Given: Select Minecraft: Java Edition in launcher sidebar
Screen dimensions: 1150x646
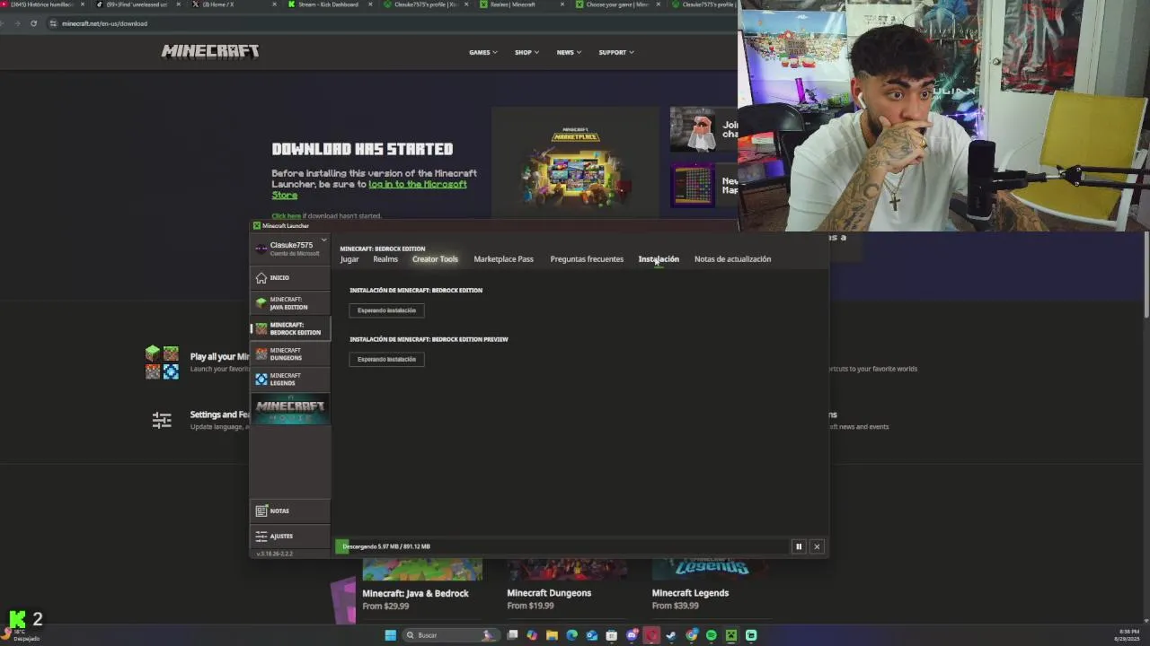Looking at the screenshot, I should coord(289,303).
